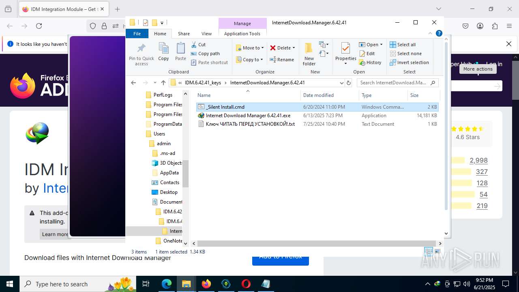Screen dimensions: 519x292
Task: Create a New folder from ribbon
Action: point(309,54)
